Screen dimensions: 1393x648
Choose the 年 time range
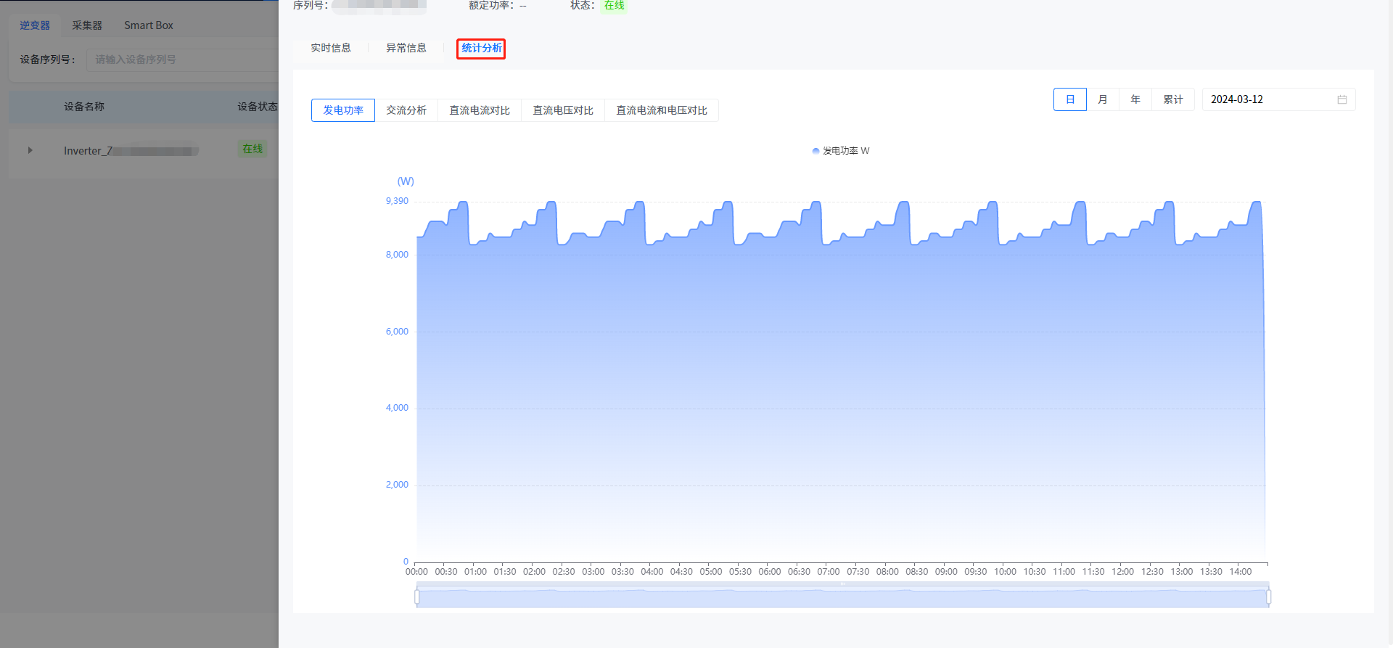1135,99
